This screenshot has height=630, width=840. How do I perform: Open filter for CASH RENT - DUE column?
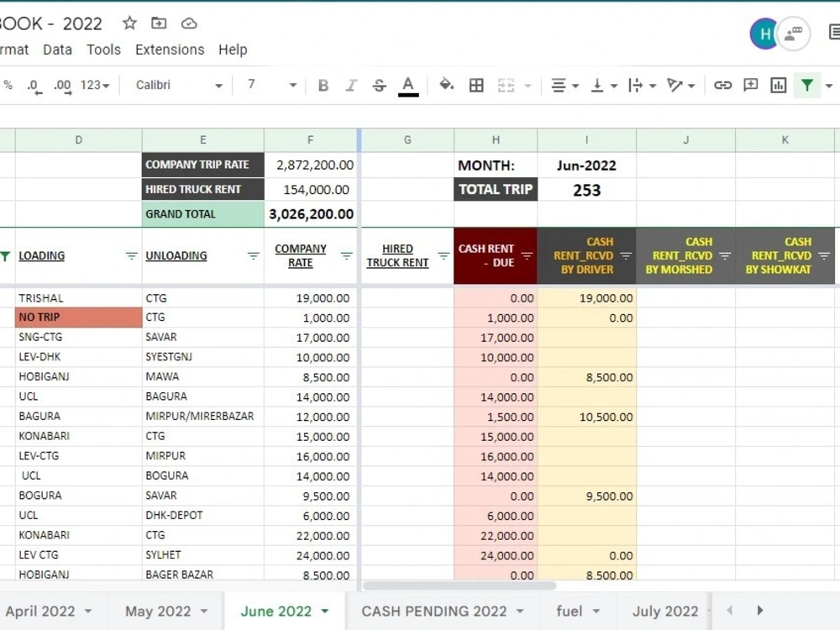click(528, 256)
